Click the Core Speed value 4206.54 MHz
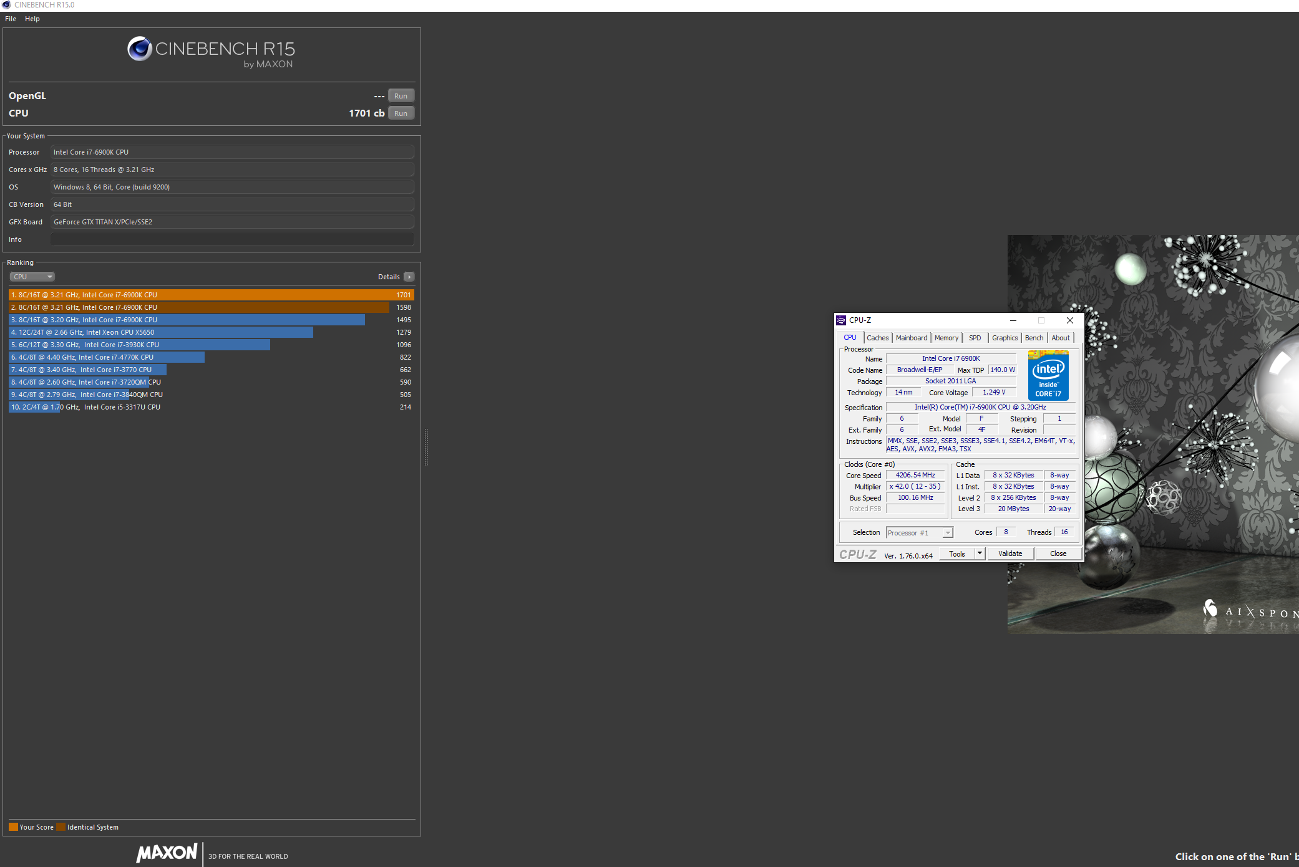 click(x=915, y=475)
